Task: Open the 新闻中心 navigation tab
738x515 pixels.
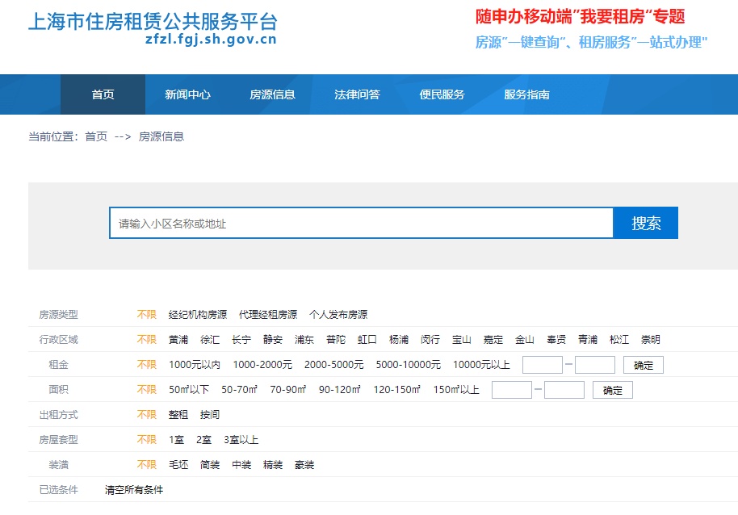Action: (x=187, y=94)
